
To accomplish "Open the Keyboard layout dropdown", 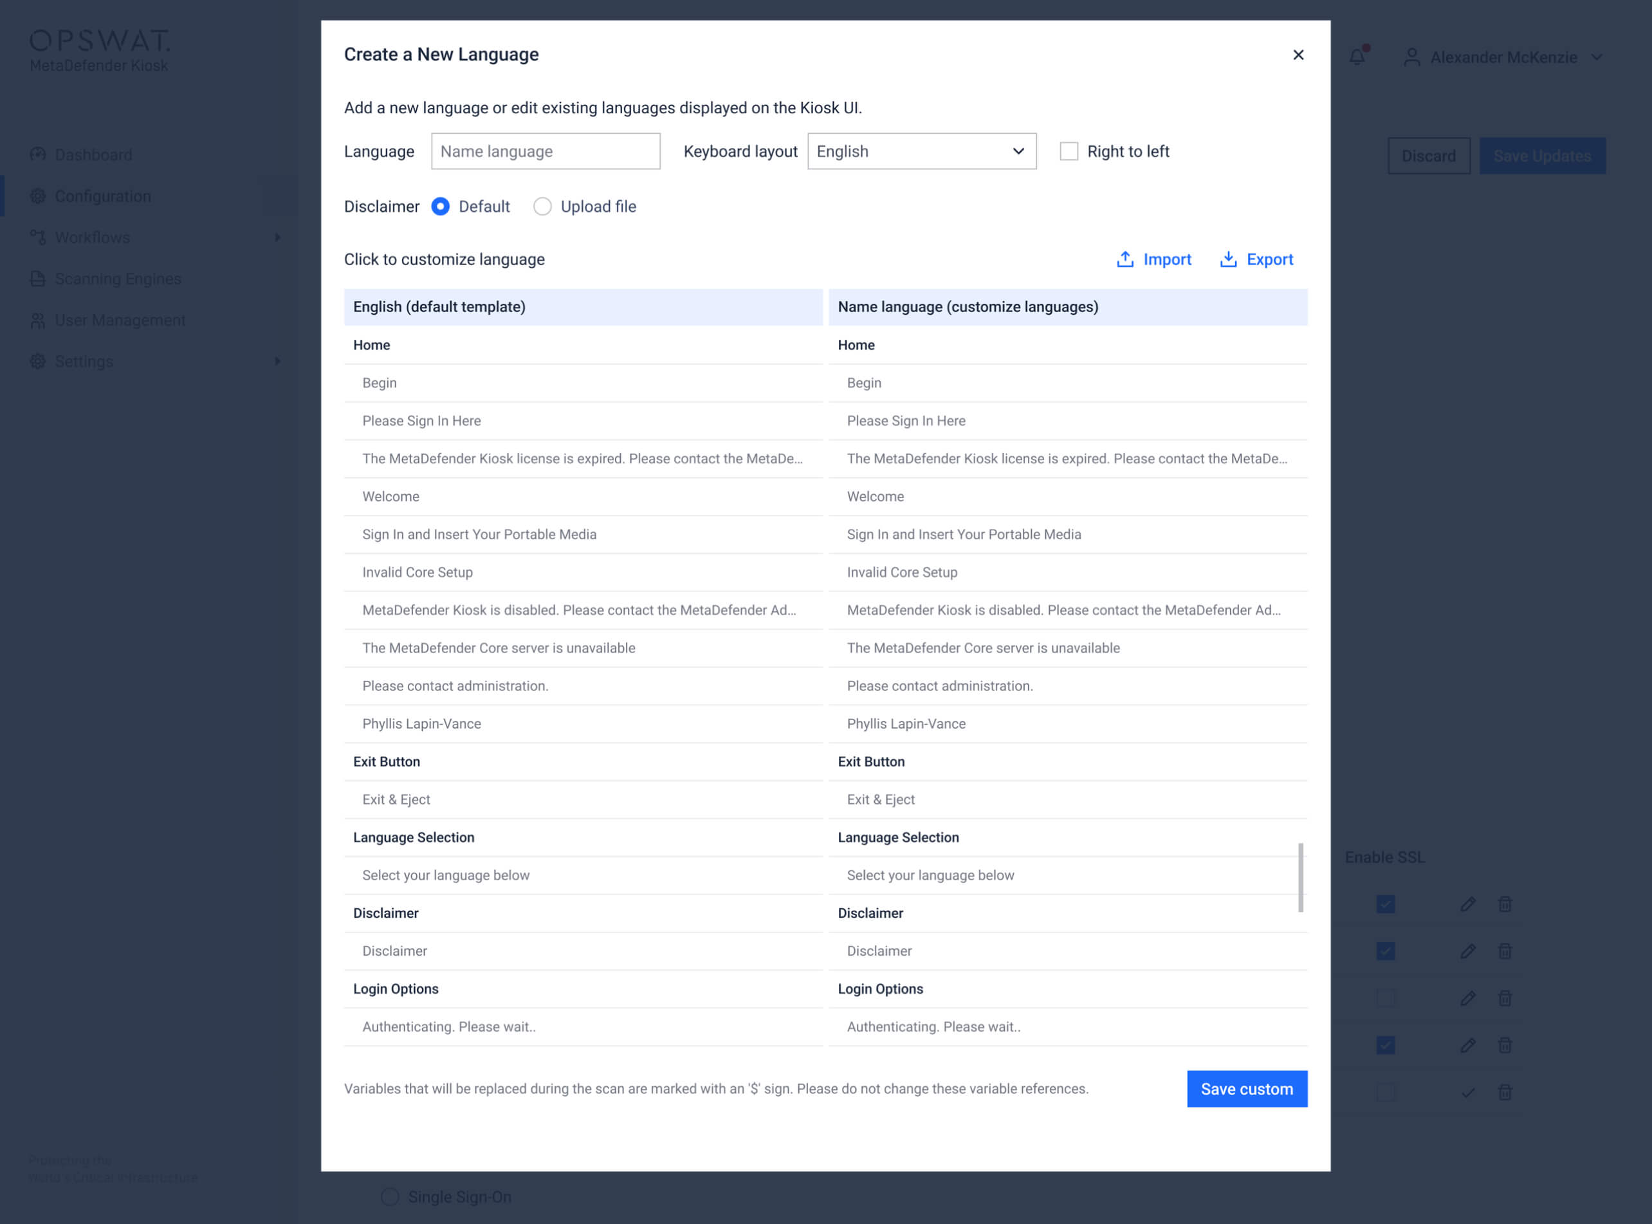I will [x=922, y=151].
